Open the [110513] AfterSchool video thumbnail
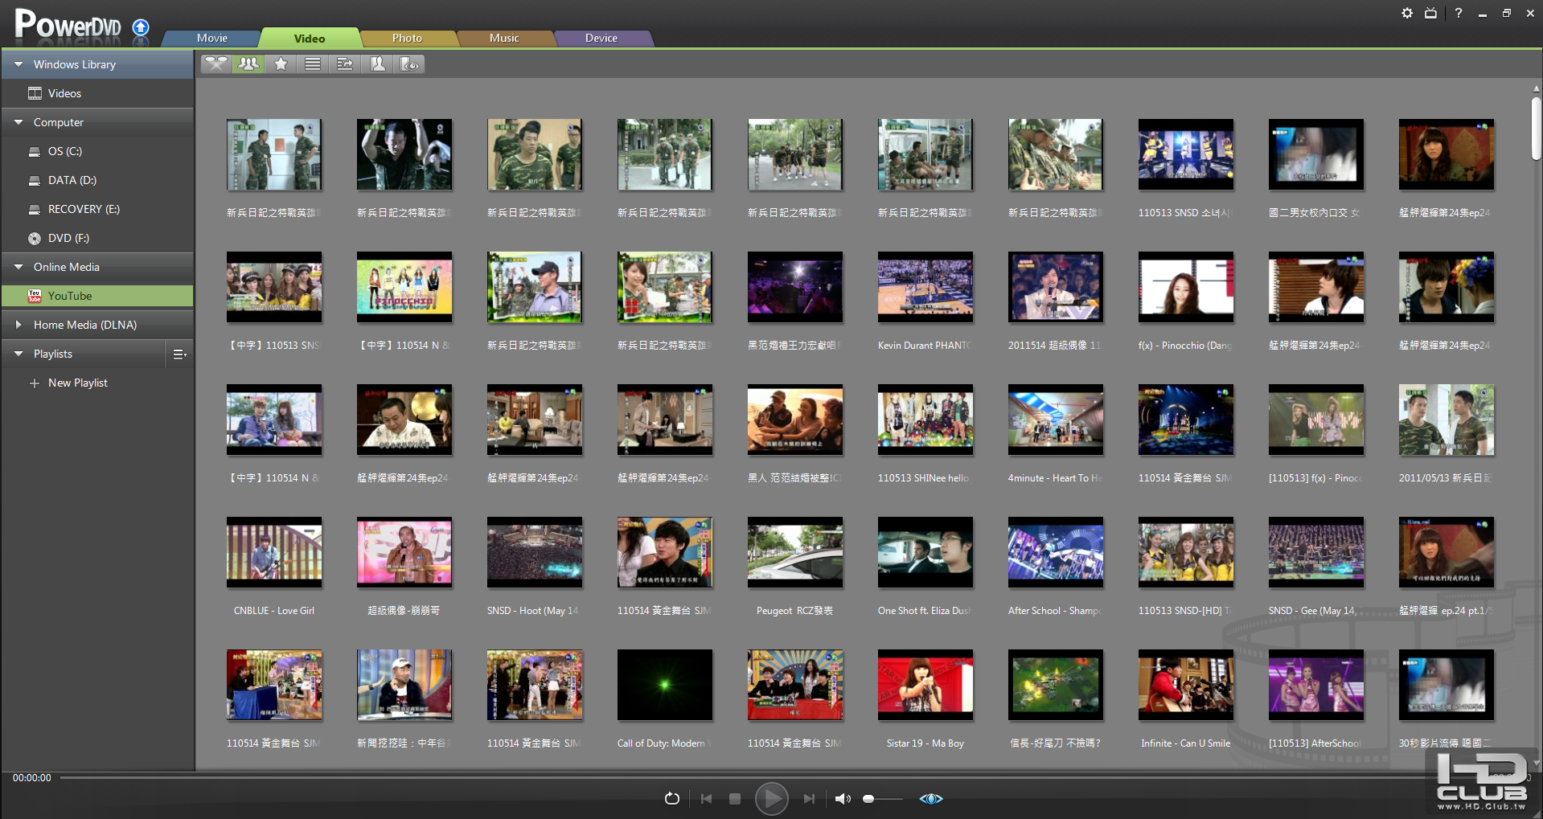This screenshot has height=819, width=1543. click(x=1315, y=685)
